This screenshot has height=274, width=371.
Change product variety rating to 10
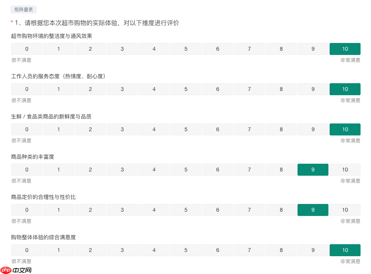point(345,170)
